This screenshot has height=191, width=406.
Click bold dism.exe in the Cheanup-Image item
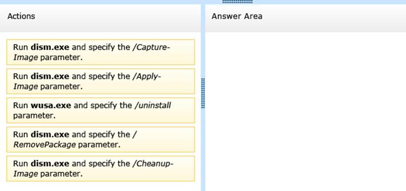click(50, 164)
